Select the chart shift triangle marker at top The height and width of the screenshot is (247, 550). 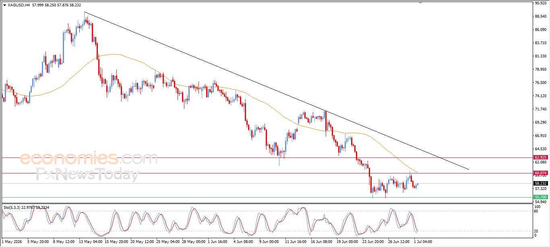[421, 3]
